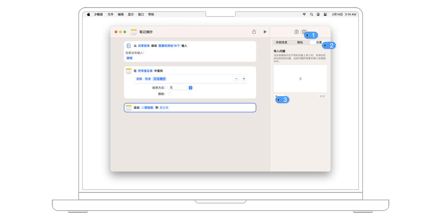Choose input types via 图像和其他18个
The height and width of the screenshot is (220, 441).
(169, 46)
